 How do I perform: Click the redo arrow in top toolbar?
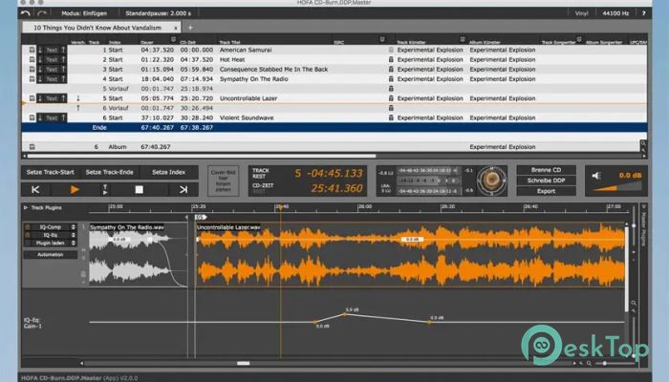41,13
